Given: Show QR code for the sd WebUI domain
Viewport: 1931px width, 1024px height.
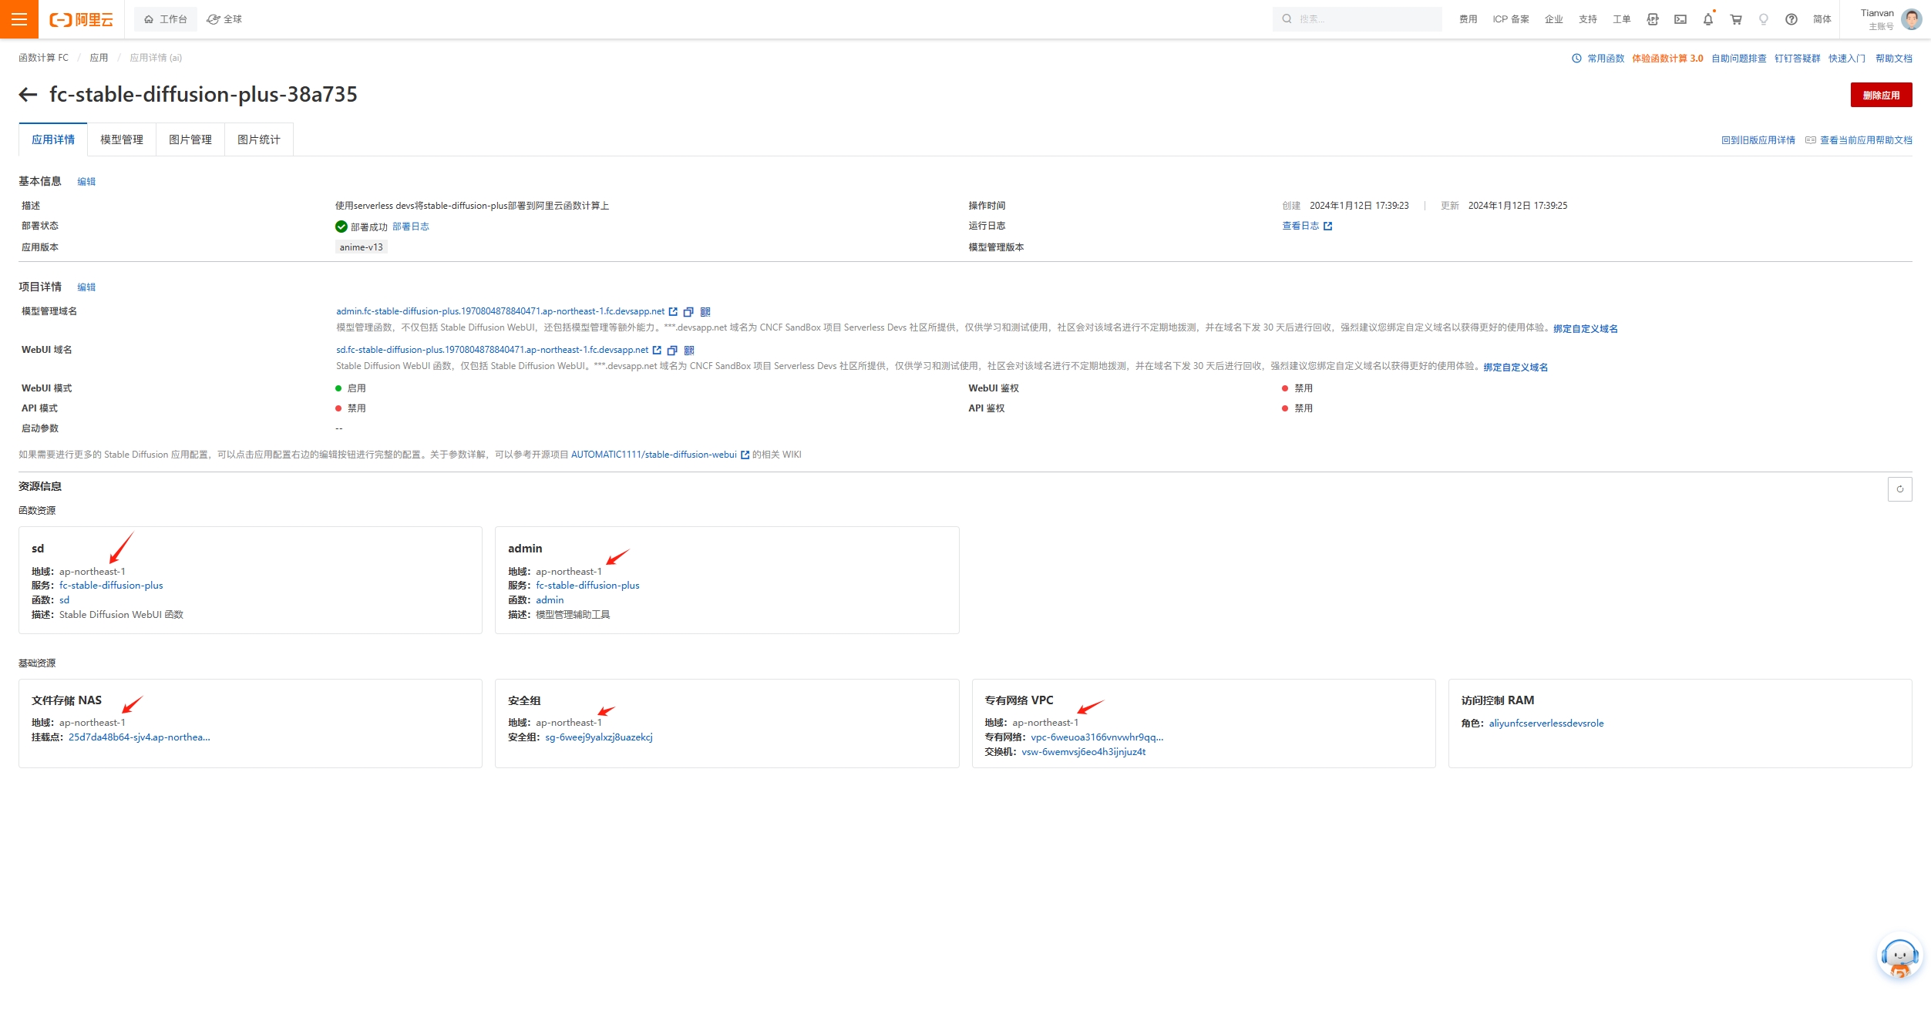Looking at the screenshot, I should point(689,351).
